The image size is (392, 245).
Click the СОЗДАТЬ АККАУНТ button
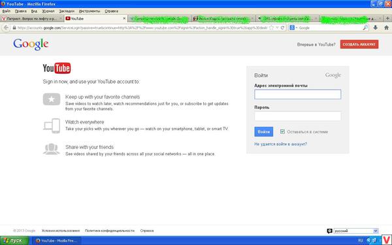click(x=359, y=44)
